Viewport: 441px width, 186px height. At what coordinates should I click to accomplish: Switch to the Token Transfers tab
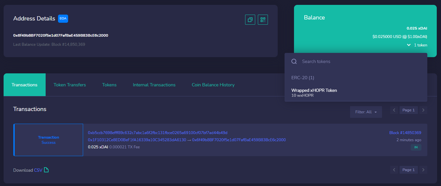point(70,85)
